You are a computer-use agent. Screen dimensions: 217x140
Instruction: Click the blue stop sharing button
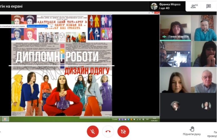pyautogui.click(x=37, y=26)
